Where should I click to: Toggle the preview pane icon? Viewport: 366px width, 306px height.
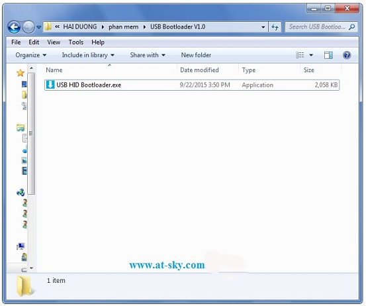(x=328, y=55)
